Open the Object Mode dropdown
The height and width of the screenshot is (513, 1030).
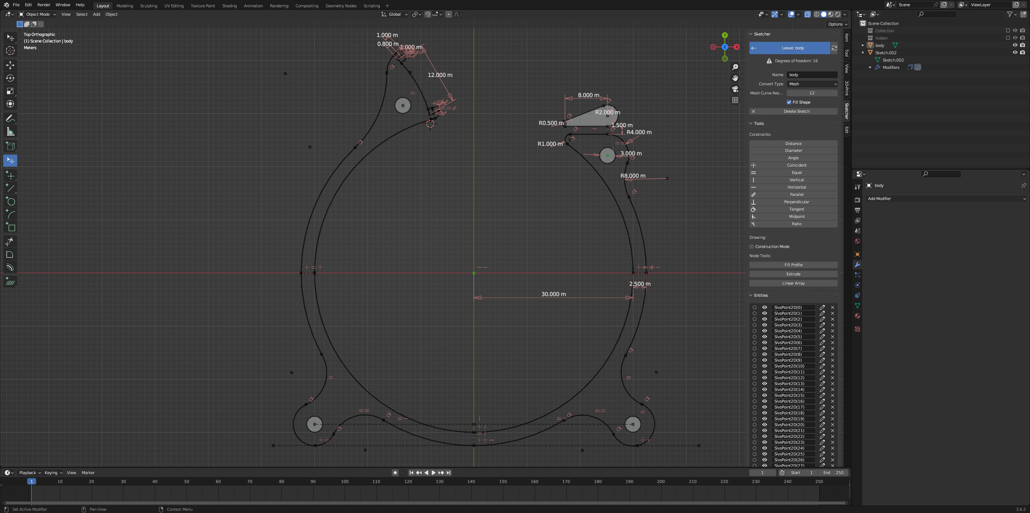click(38, 14)
